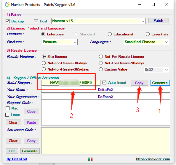176x165 pixels.
Task: Click the Your Name field with DeltaFoX
Action: click(105, 90)
